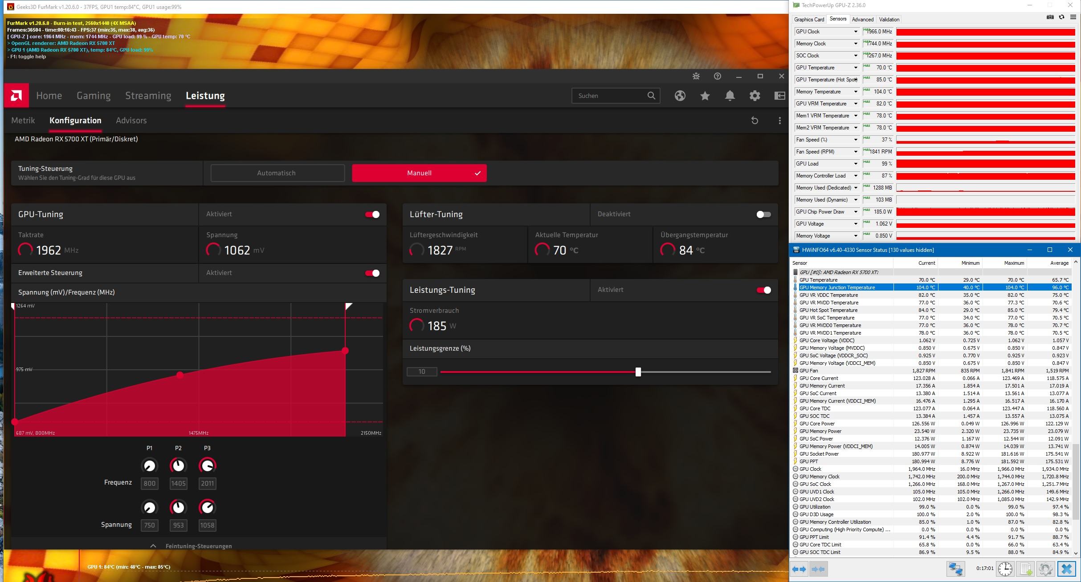
Task: Open the GPU VRM Temperature dropdown
Action: [x=856, y=104]
